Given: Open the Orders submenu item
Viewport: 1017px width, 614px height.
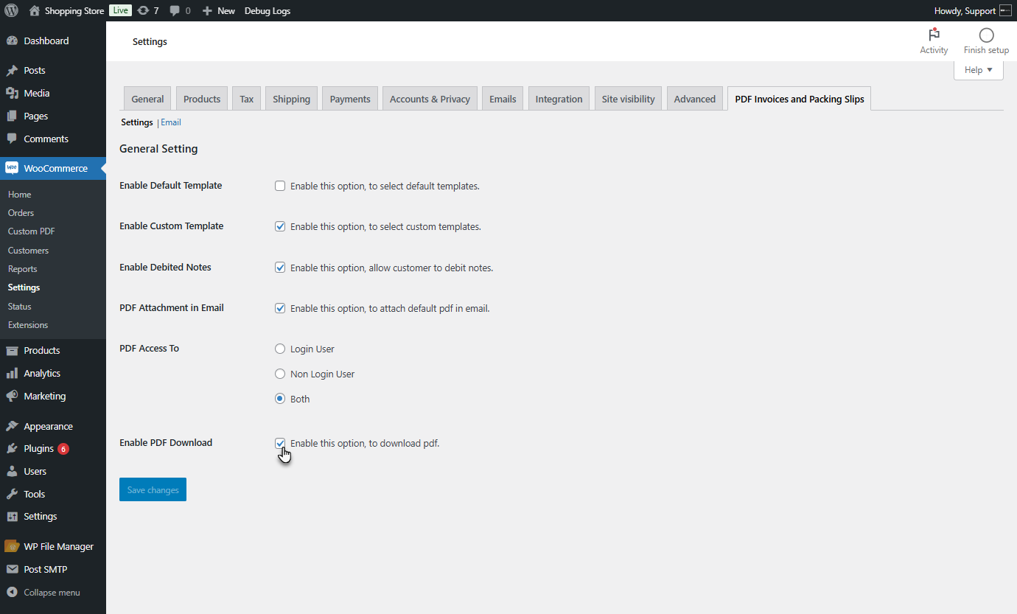Looking at the screenshot, I should 21,212.
